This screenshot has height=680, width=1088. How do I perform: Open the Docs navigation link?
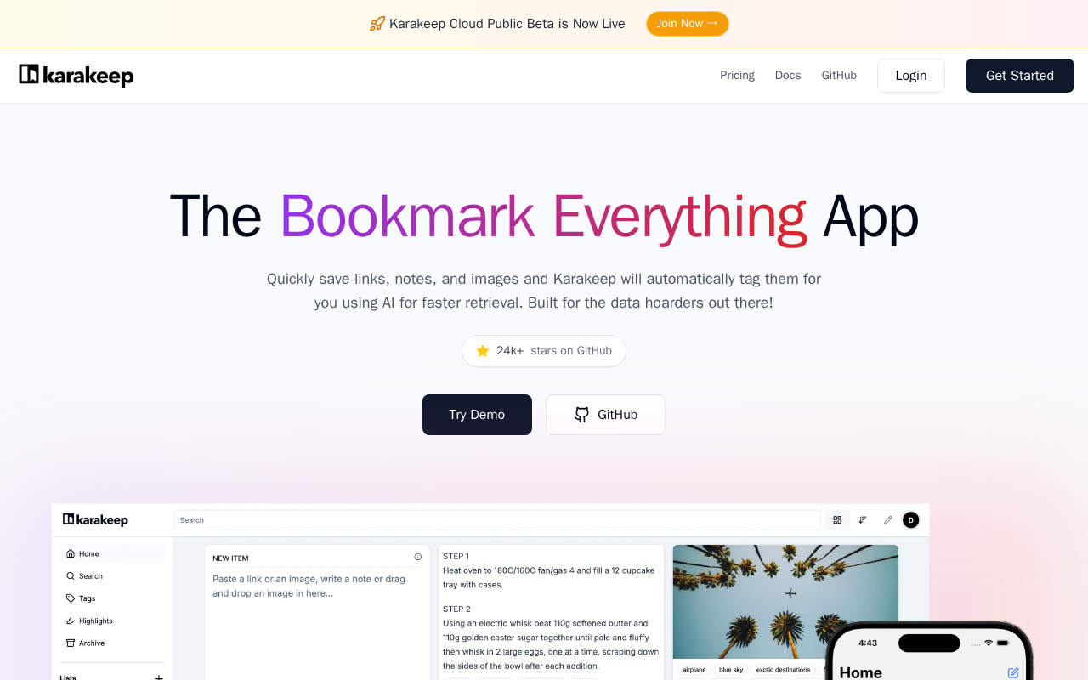[788, 76]
